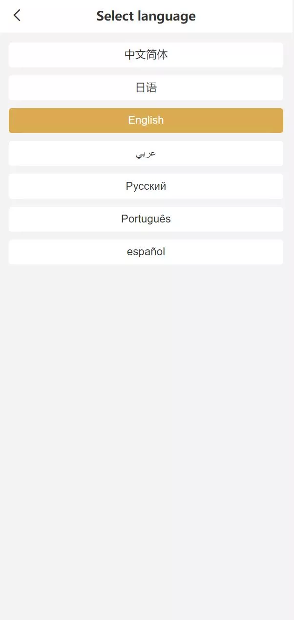Choose español from the list

(x=146, y=252)
